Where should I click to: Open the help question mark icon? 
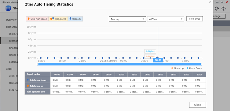tap(223, 9)
